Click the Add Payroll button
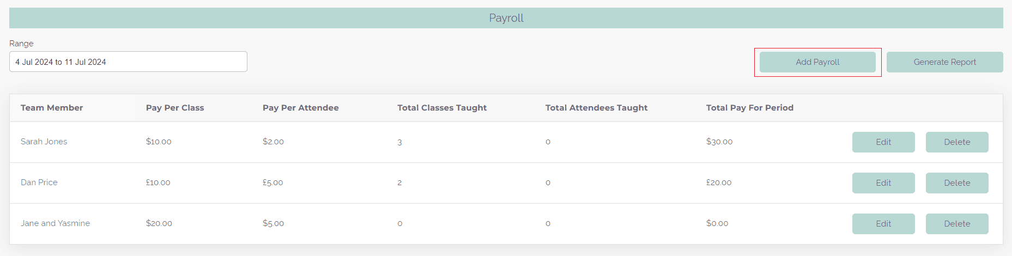The height and width of the screenshot is (256, 1012). click(x=817, y=62)
